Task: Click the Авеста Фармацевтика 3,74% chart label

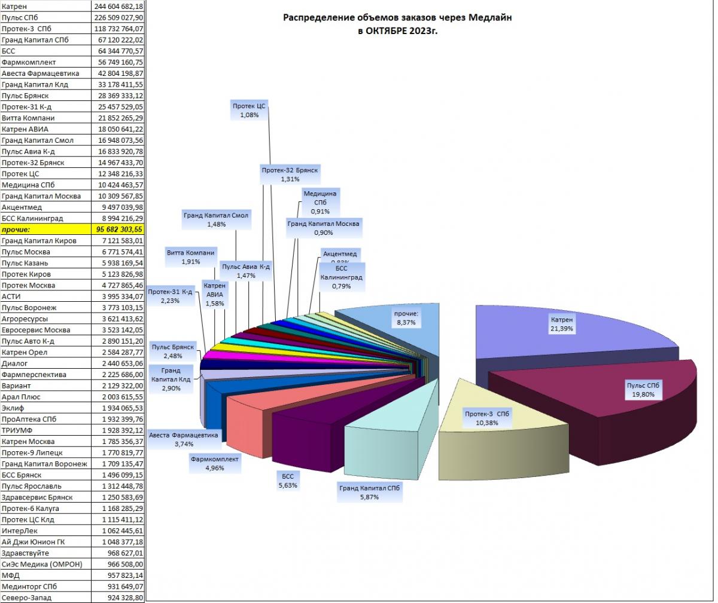Action: pos(184,439)
